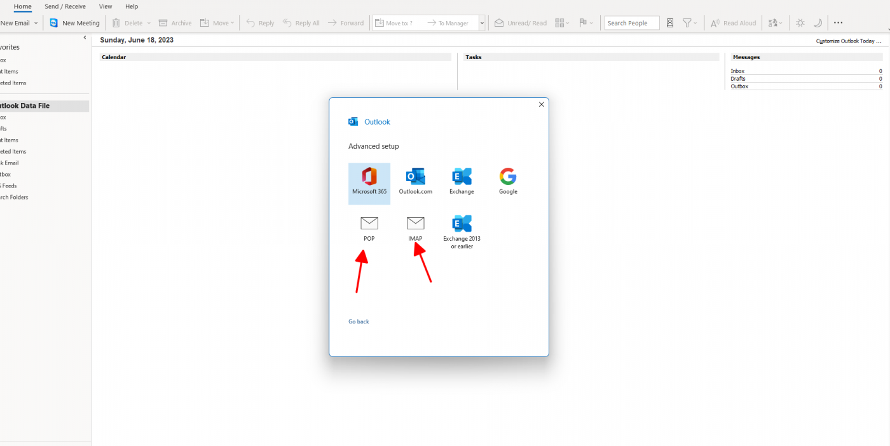Viewport: 890px width, 446px height.
Task: Expand the New Email dropdown arrow
Action: pyautogui.click(x=36, y=23)
